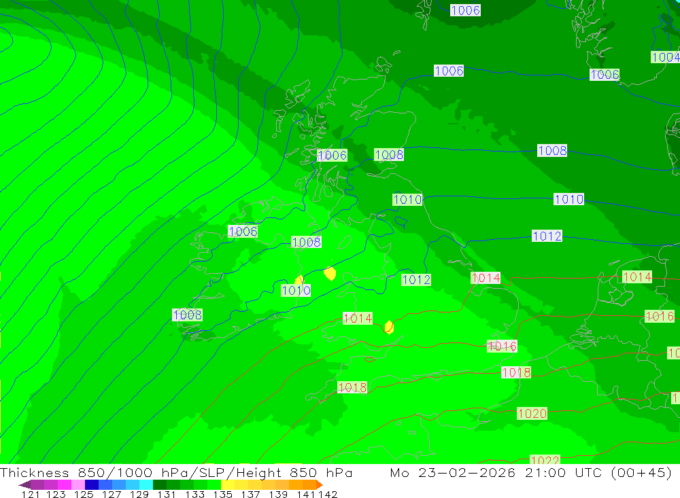Click the light pink legend swatch above 125
The height and width of the screenshot is (498, 680).
coord(77,484)
